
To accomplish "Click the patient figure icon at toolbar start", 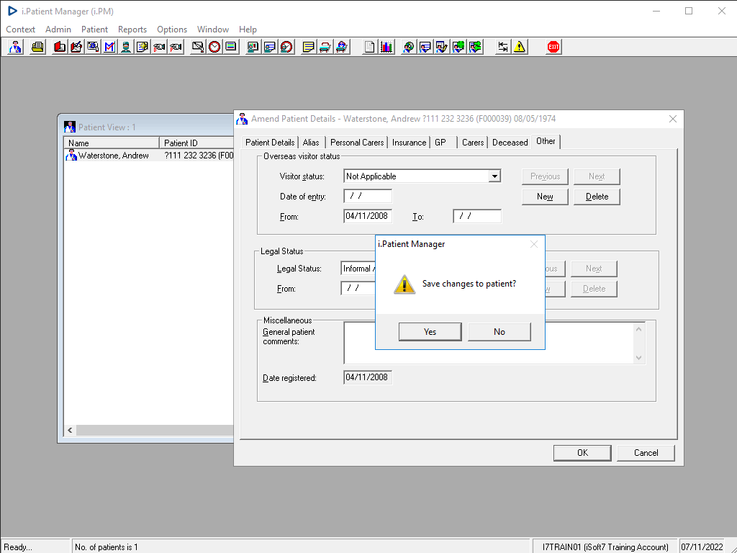I will [x=16, y=47].
